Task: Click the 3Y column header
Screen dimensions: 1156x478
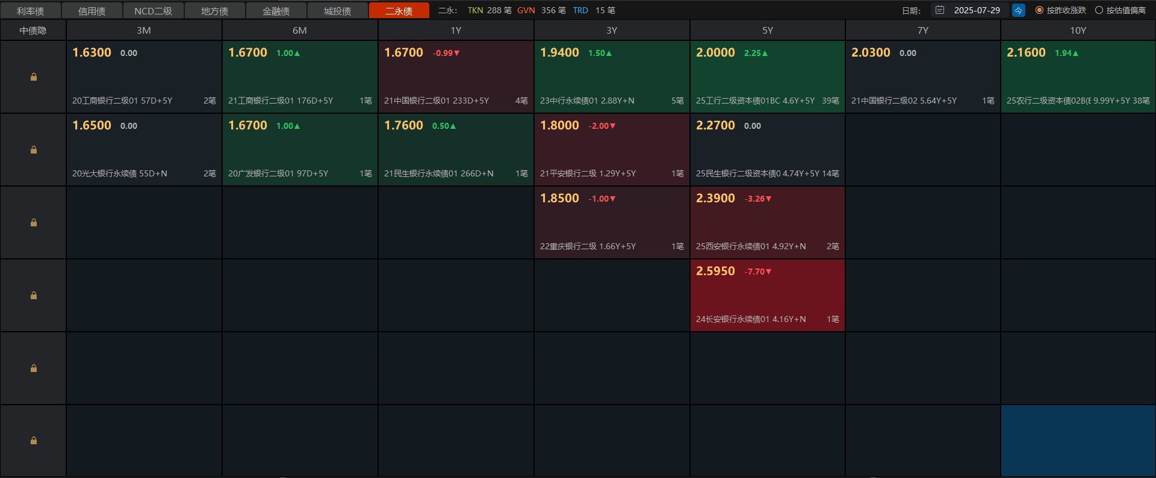Action: coord(612,30)
